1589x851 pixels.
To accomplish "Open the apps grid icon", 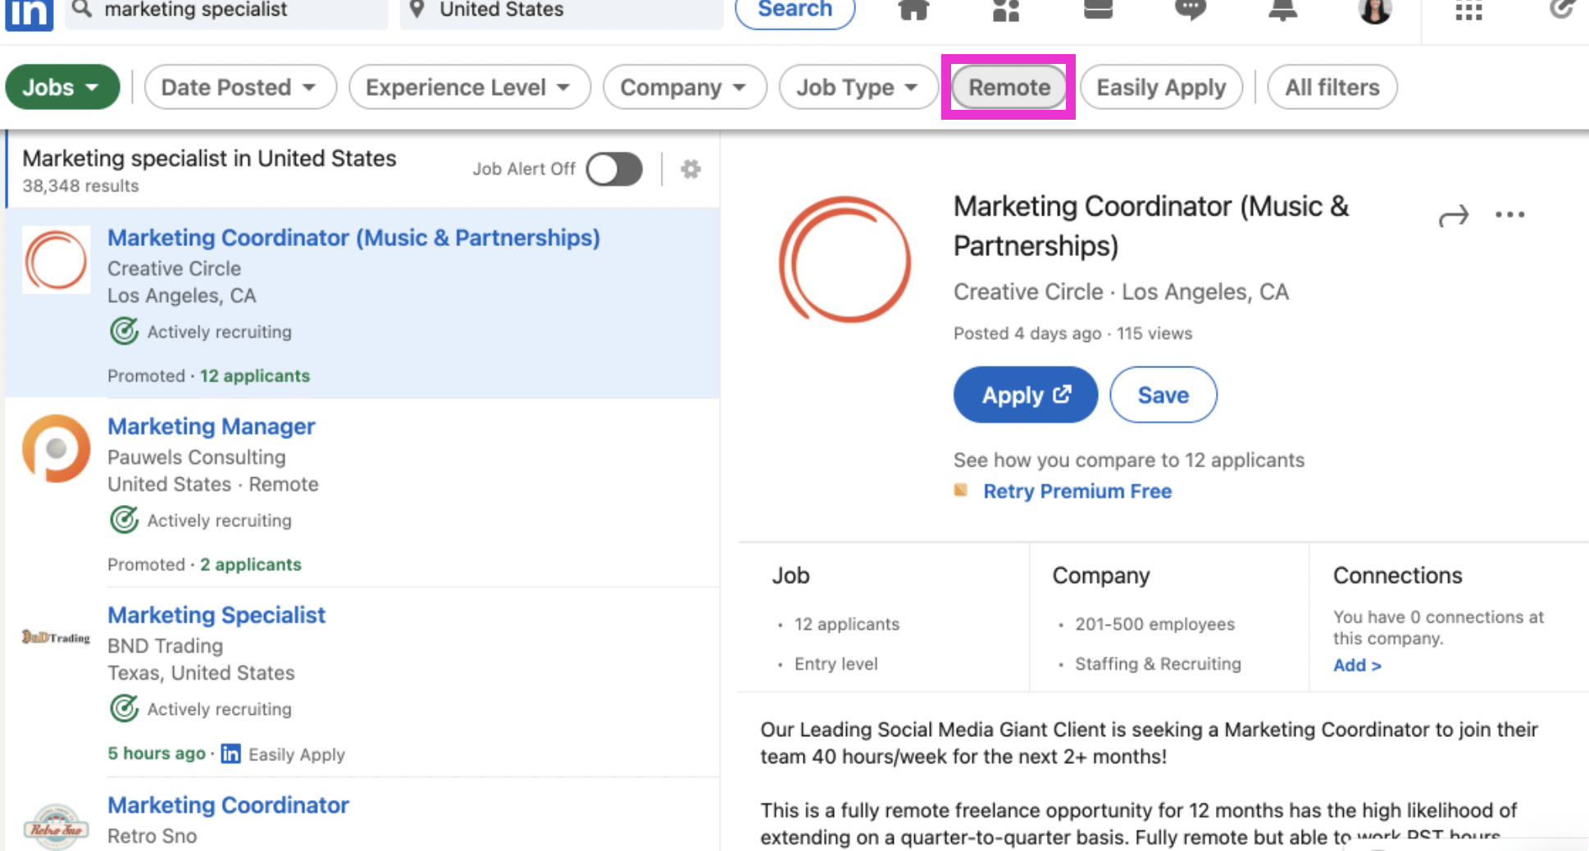I will click(x=1468, y=11).
